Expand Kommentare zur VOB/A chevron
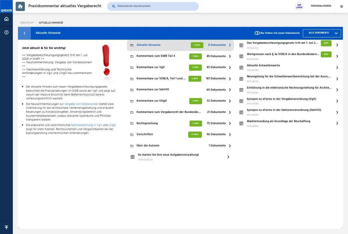Viewport: 348px width, 234px height. point(230,78)
